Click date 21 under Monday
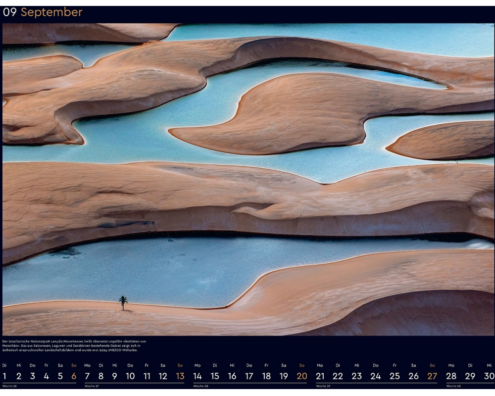 point(320,376)
